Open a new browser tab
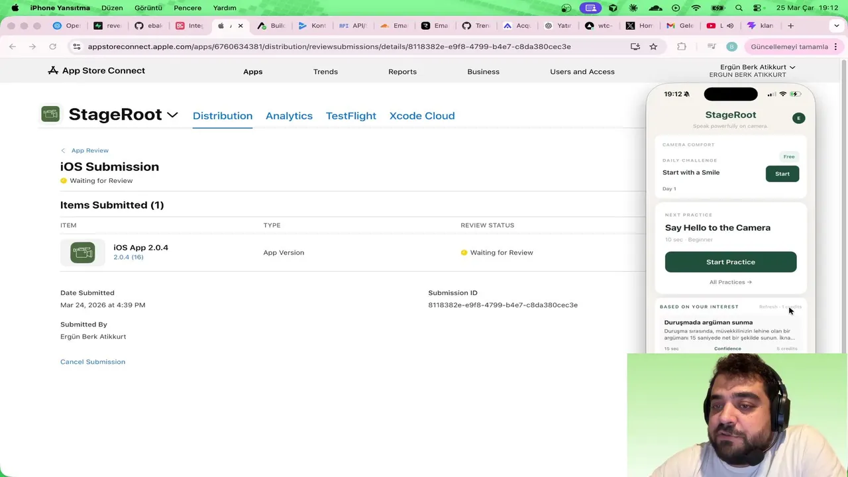 point(790,26)
